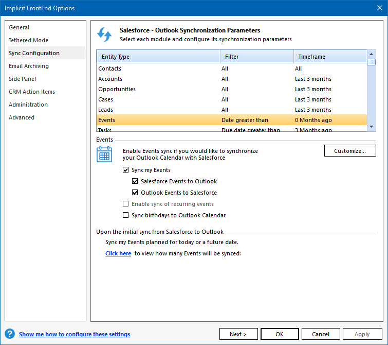Click the blue help question mark icon
The image size is (388, 345).
[10, 334]
